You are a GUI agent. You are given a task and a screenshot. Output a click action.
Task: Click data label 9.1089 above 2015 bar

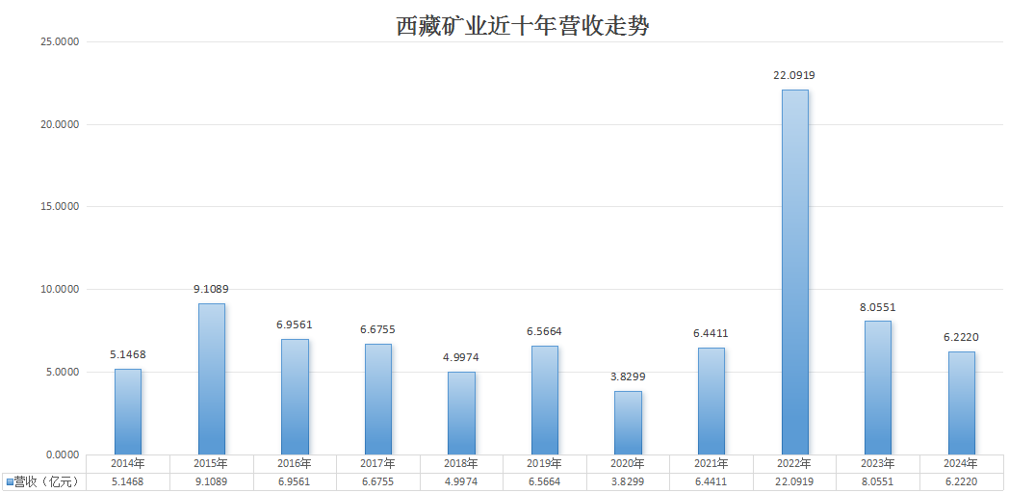211,289
